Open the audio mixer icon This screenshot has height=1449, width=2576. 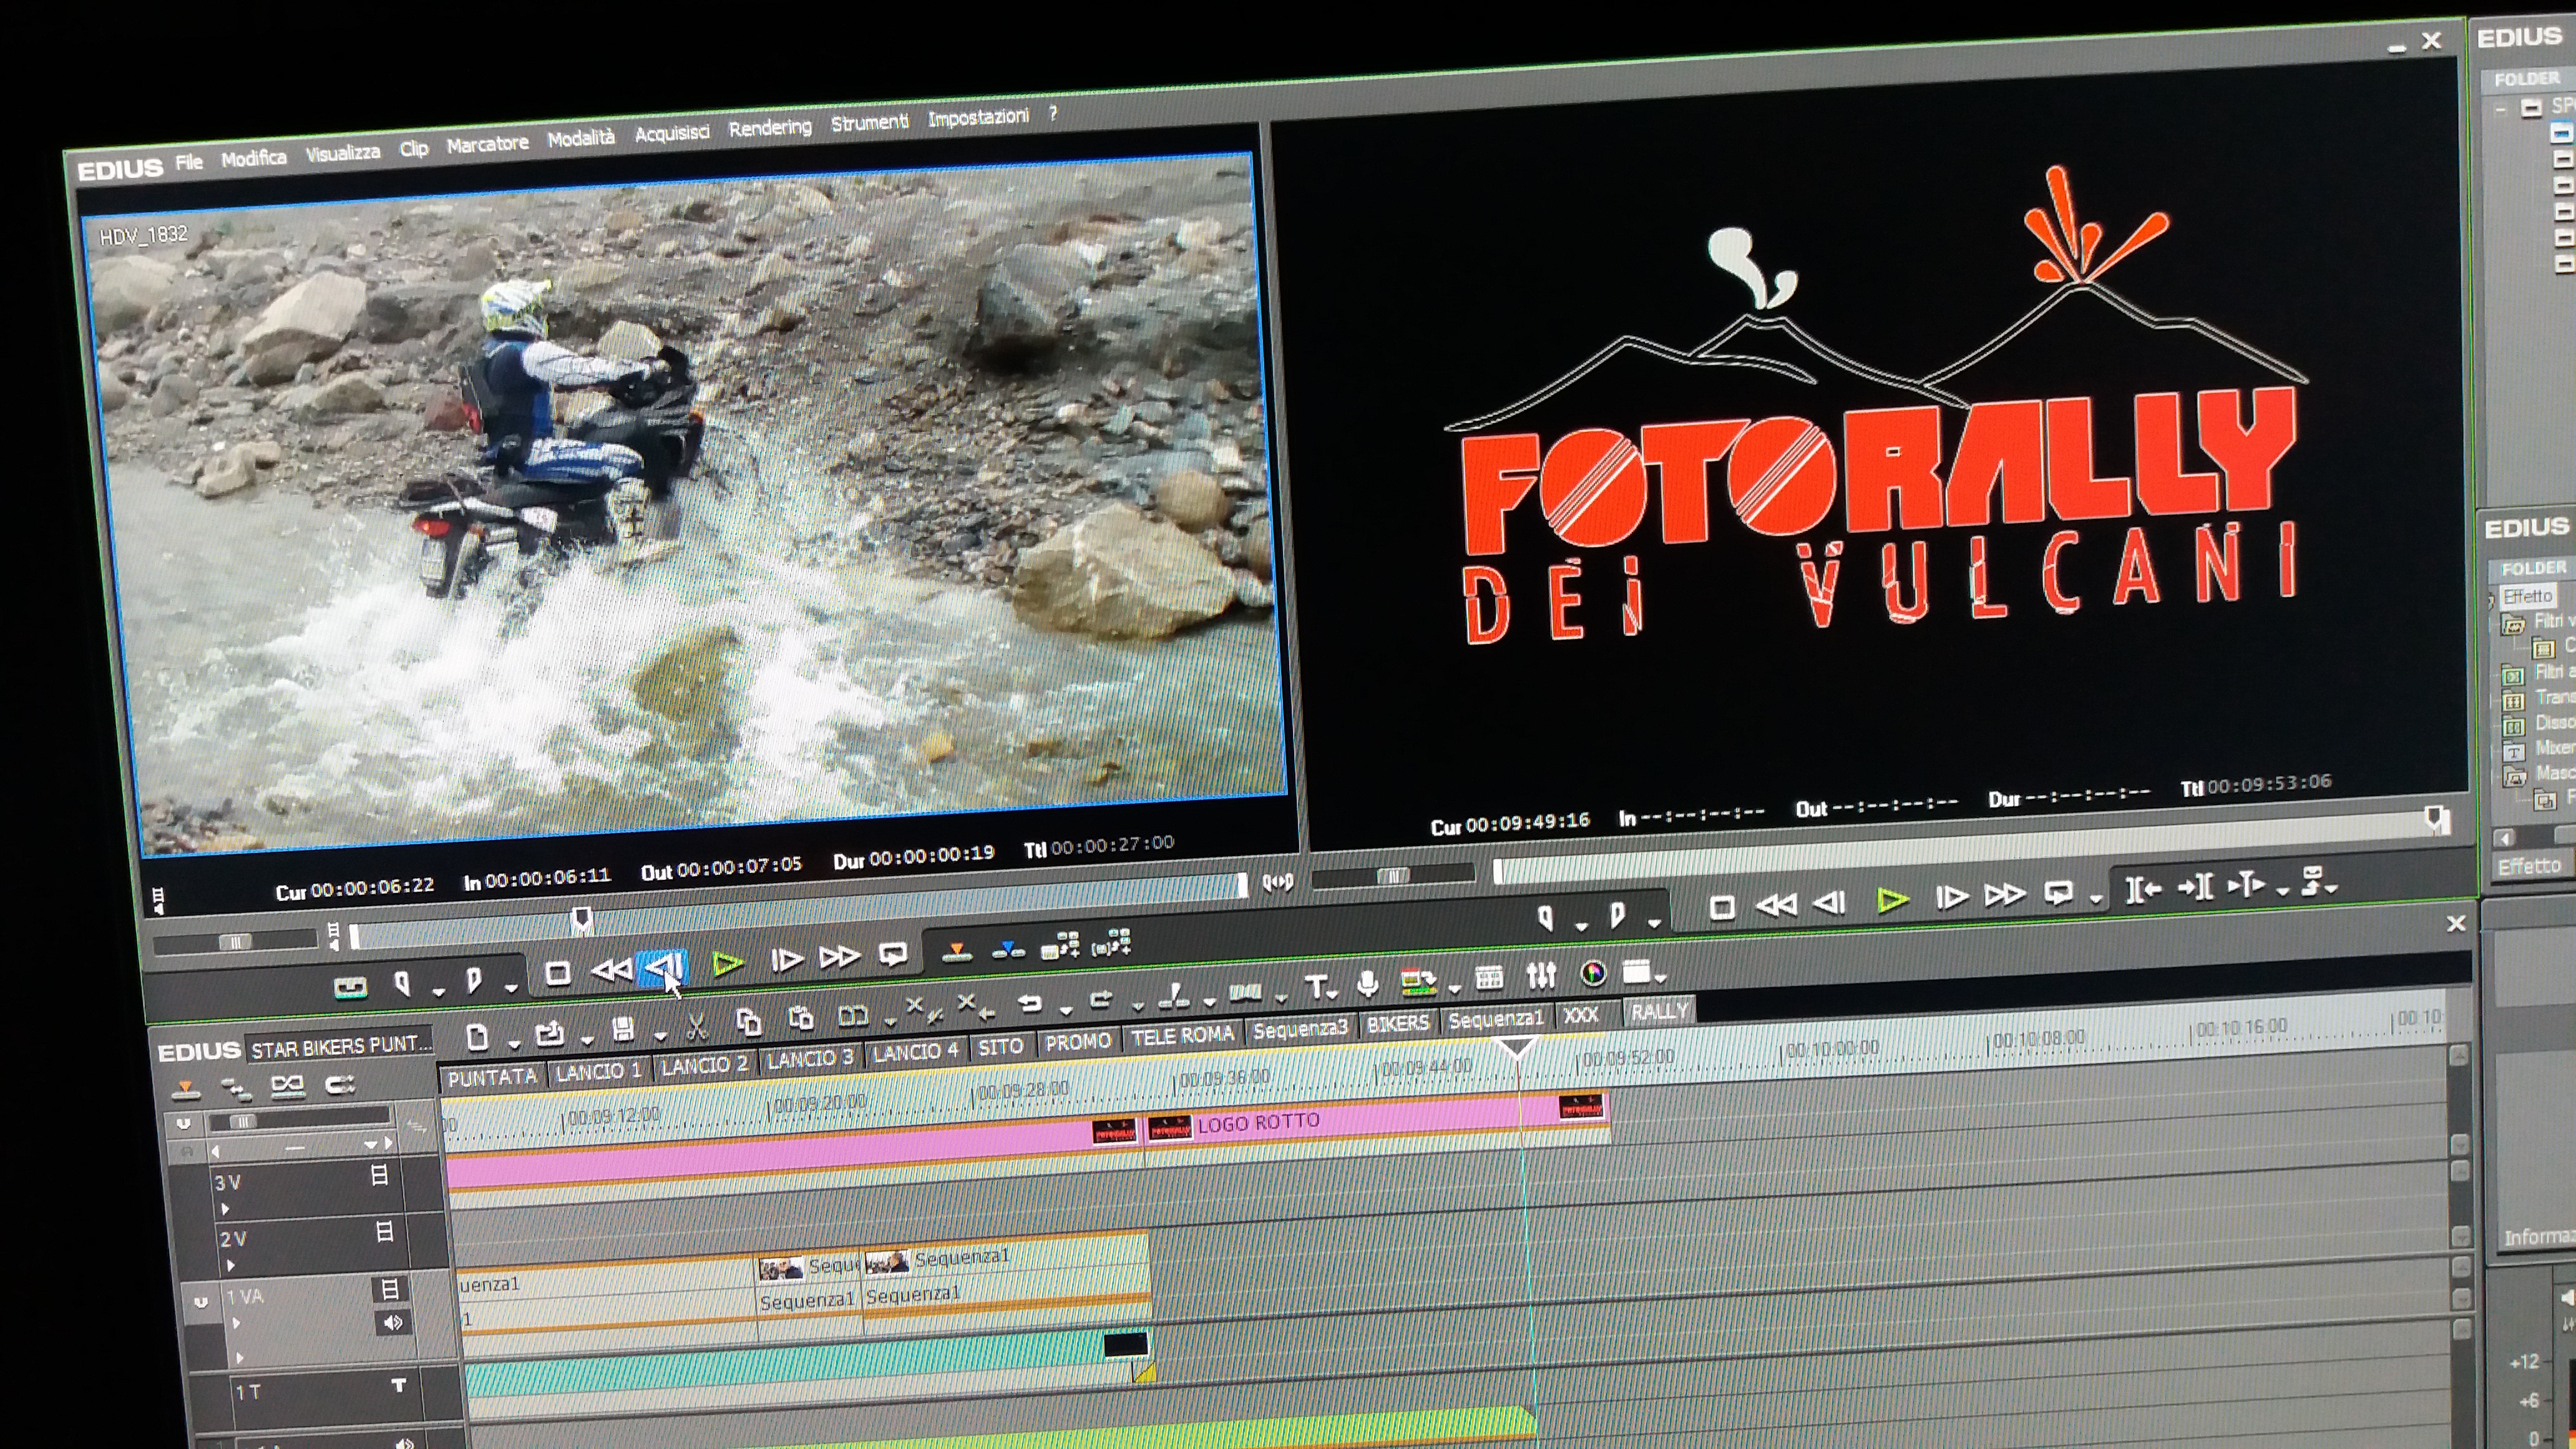[x=1541, y=975]
